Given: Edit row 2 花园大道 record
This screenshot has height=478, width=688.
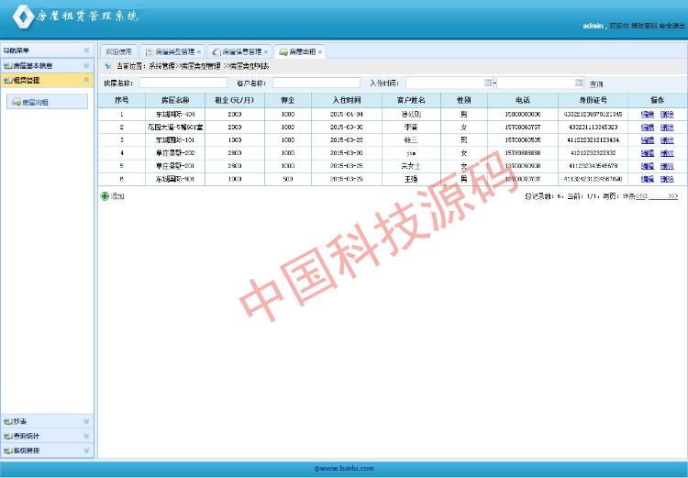Looking at the screenshot, I should pos(648,128).
